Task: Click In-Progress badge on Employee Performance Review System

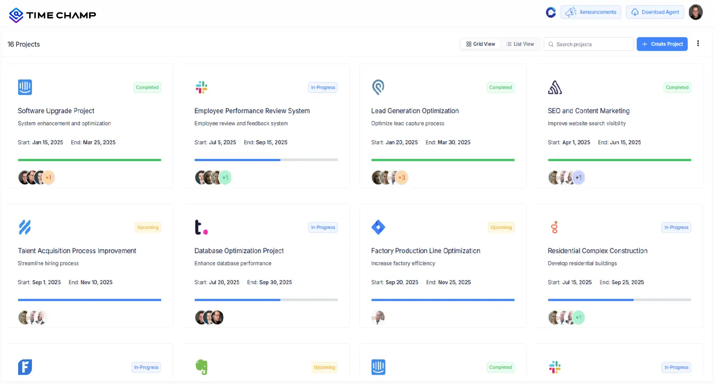Action: (323, 87)
